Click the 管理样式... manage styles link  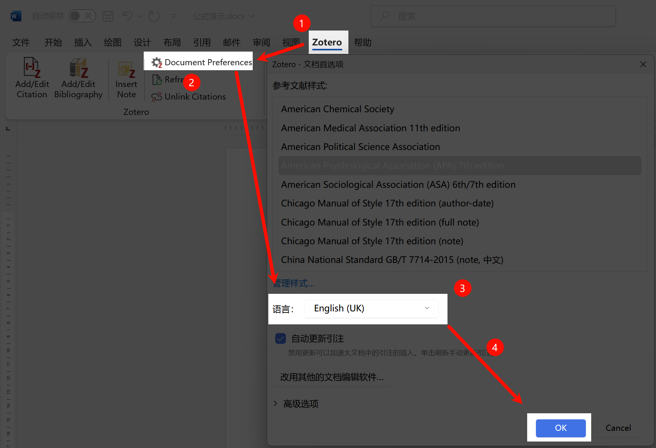[294, 284]
